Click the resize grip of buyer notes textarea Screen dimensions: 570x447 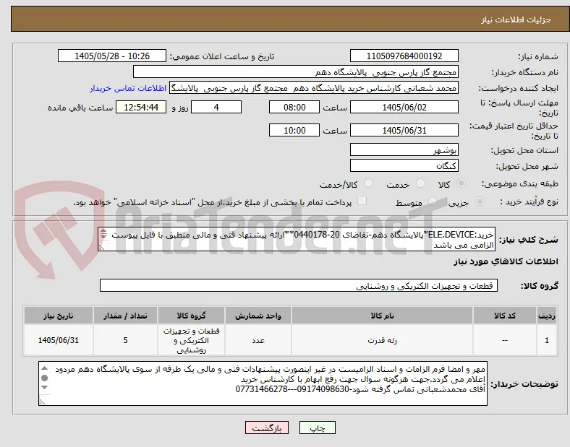pyautogui.click(x=42, y=402)
